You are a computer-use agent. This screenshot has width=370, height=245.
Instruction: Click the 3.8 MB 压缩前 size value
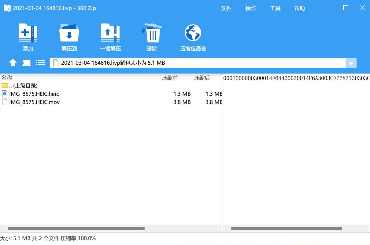182,102
